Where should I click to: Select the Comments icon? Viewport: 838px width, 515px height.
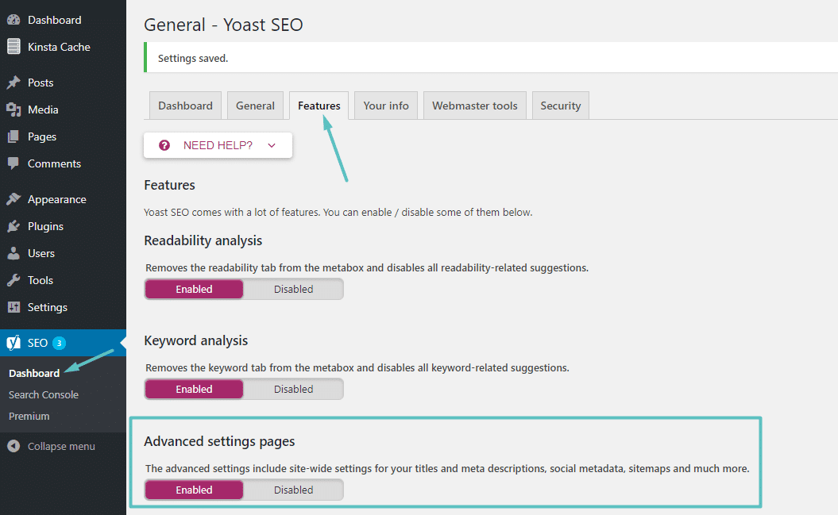[x=13, y=163]
